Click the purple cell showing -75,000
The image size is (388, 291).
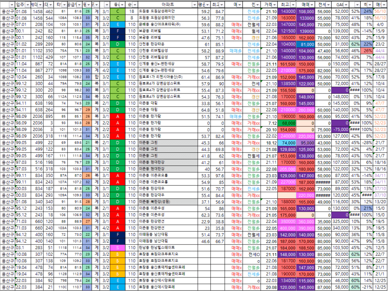coord(340,129)
